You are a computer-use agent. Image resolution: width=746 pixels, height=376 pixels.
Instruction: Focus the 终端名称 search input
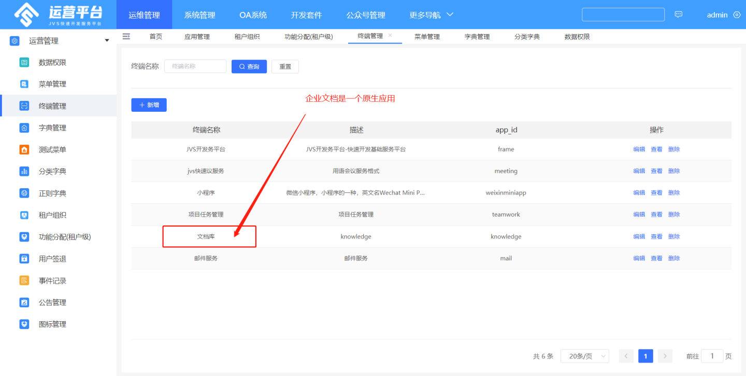coord(195,66)
